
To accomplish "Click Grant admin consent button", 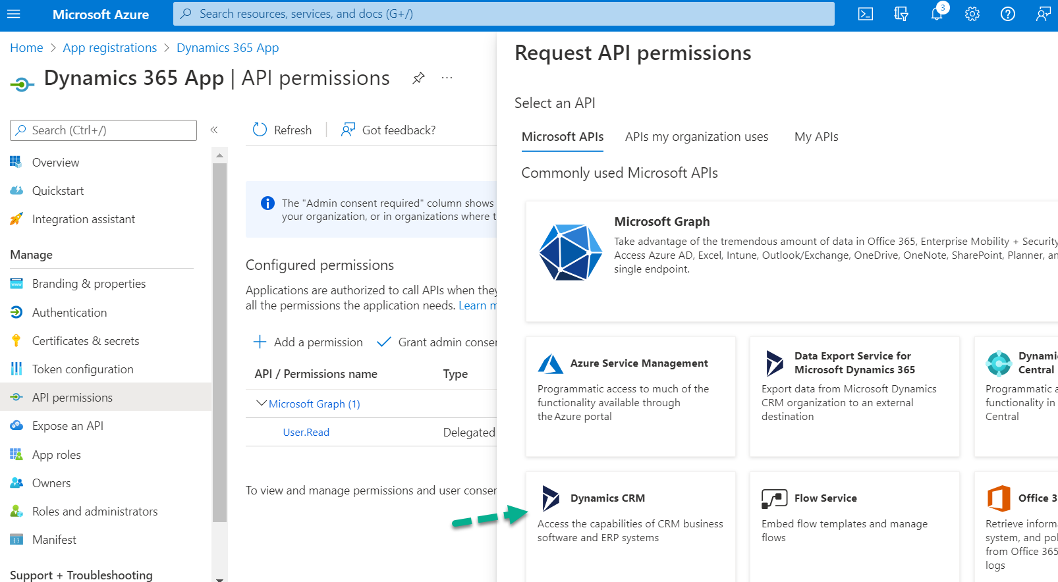I will coord(437,342).
